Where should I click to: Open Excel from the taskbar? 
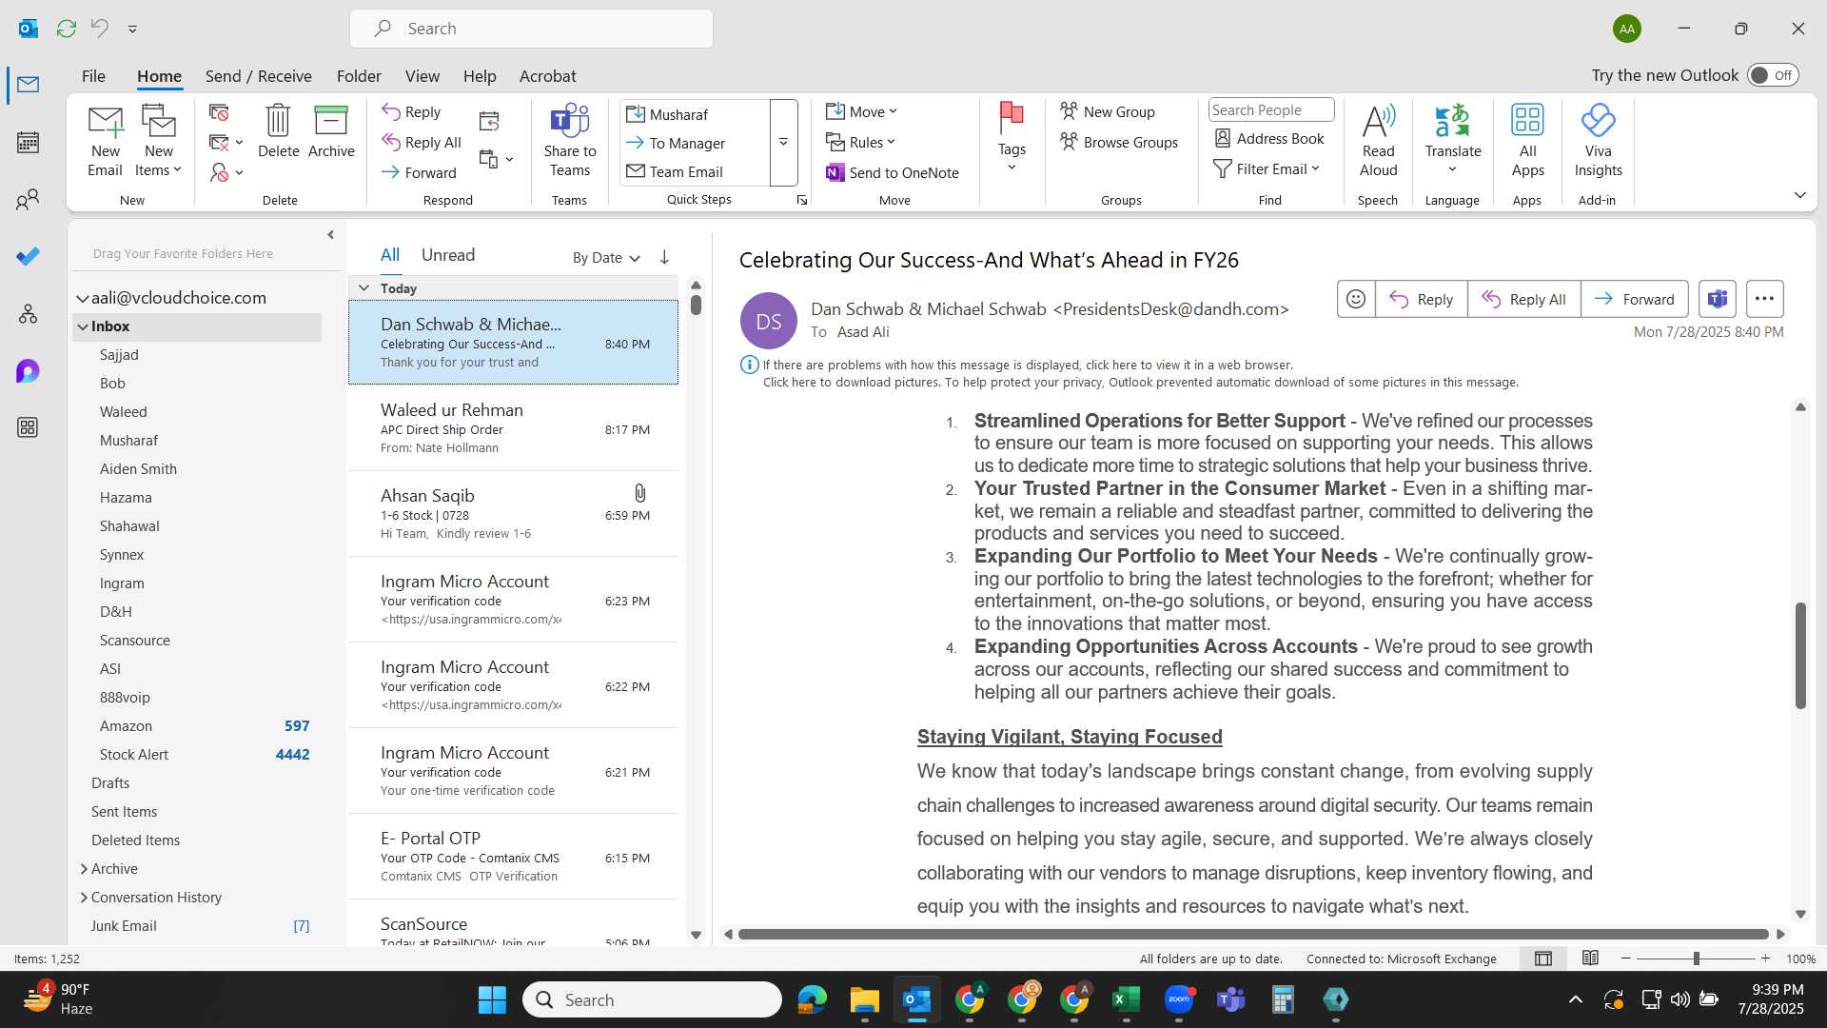1126,999
